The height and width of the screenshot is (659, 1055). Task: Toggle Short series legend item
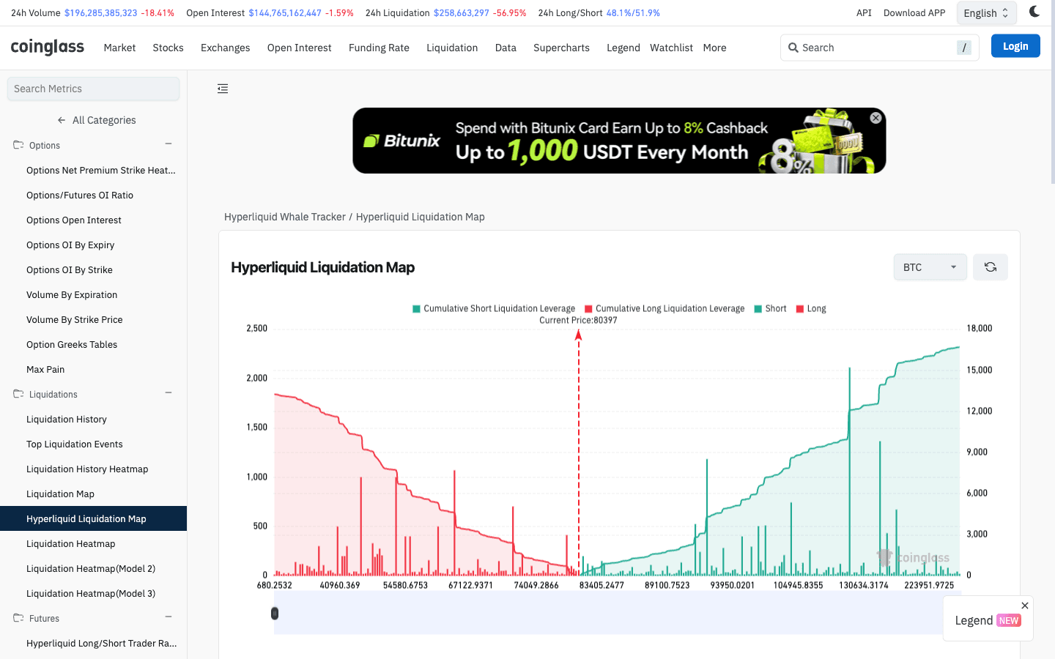click(x=770, y=309)
